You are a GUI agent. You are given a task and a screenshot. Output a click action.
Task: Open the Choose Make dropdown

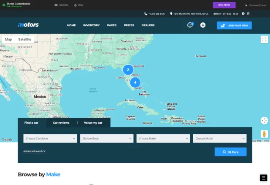pos(163,138)
